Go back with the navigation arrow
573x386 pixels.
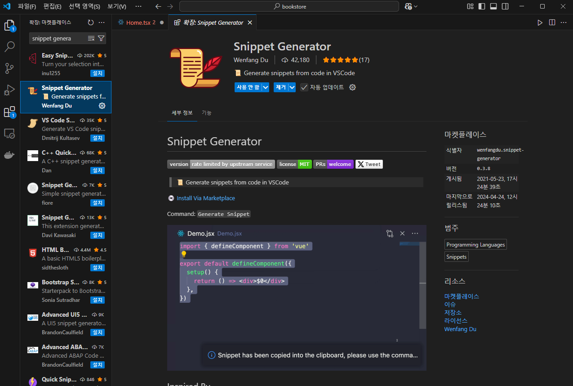pyautogui.click(x=158, y=6)
